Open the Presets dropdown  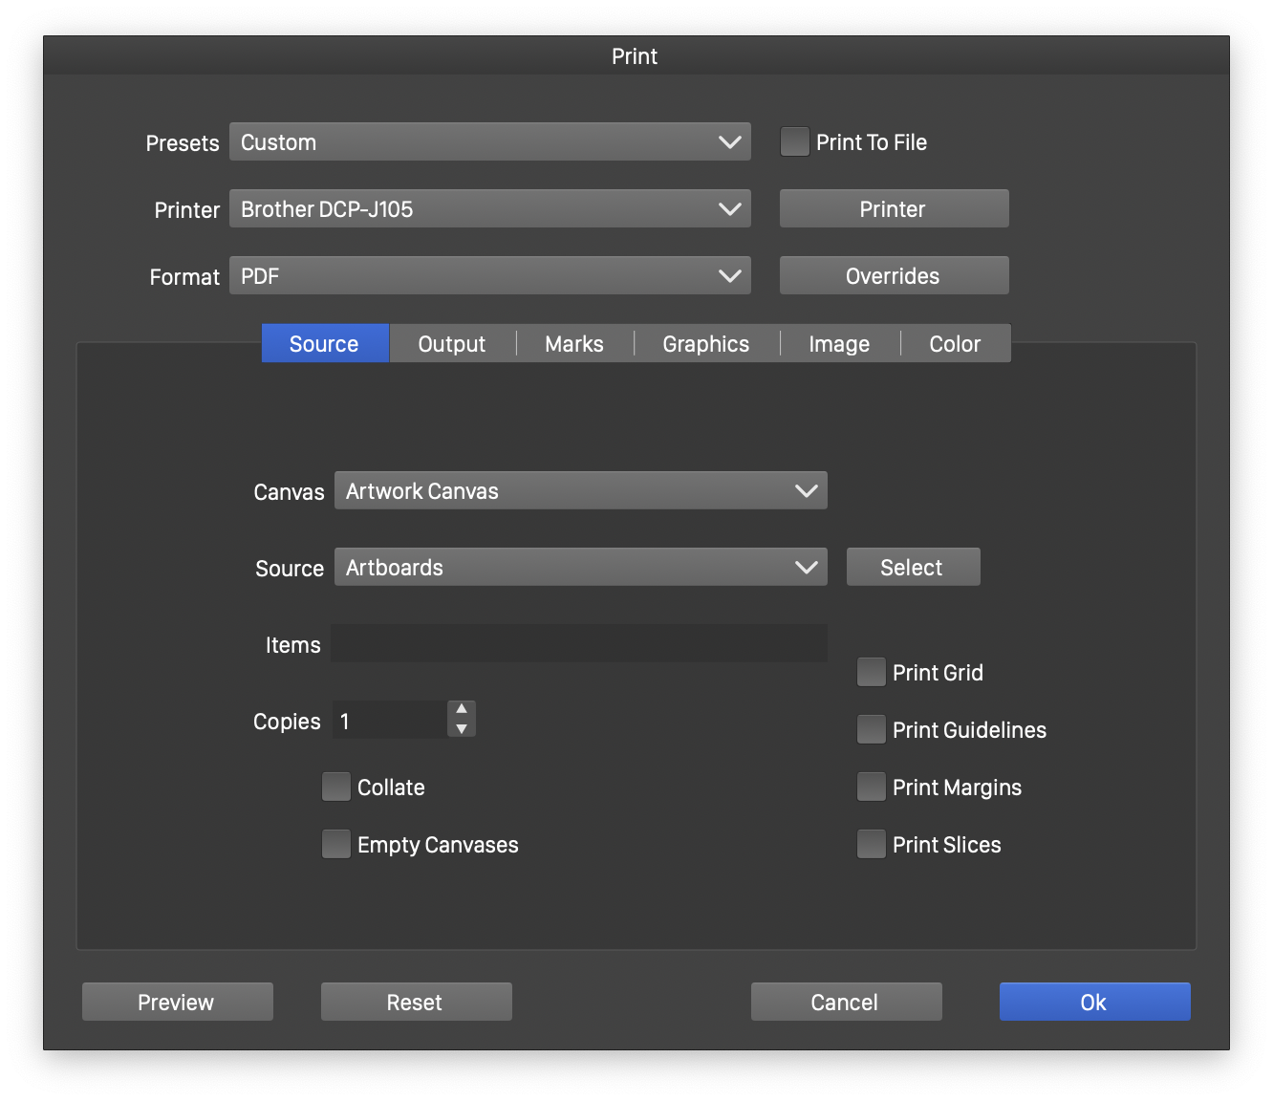coord(489,142)
